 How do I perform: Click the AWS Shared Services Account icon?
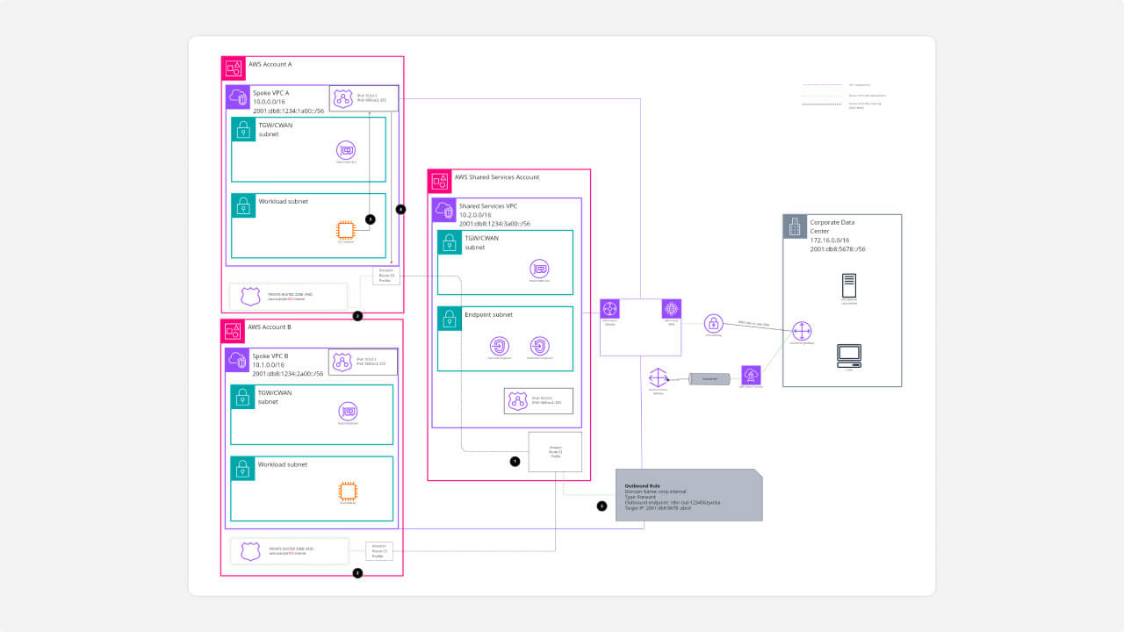(x=440, y=182)
